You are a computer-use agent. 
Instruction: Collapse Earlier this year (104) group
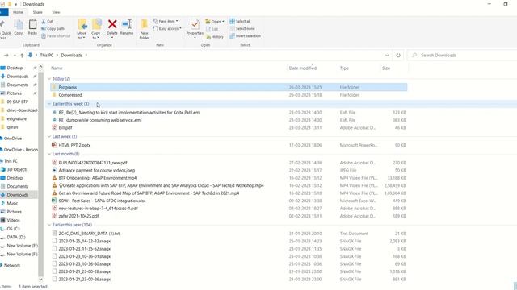(49, 225)
